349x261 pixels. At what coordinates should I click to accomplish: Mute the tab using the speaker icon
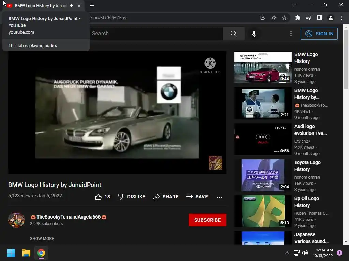pos(72,6)
